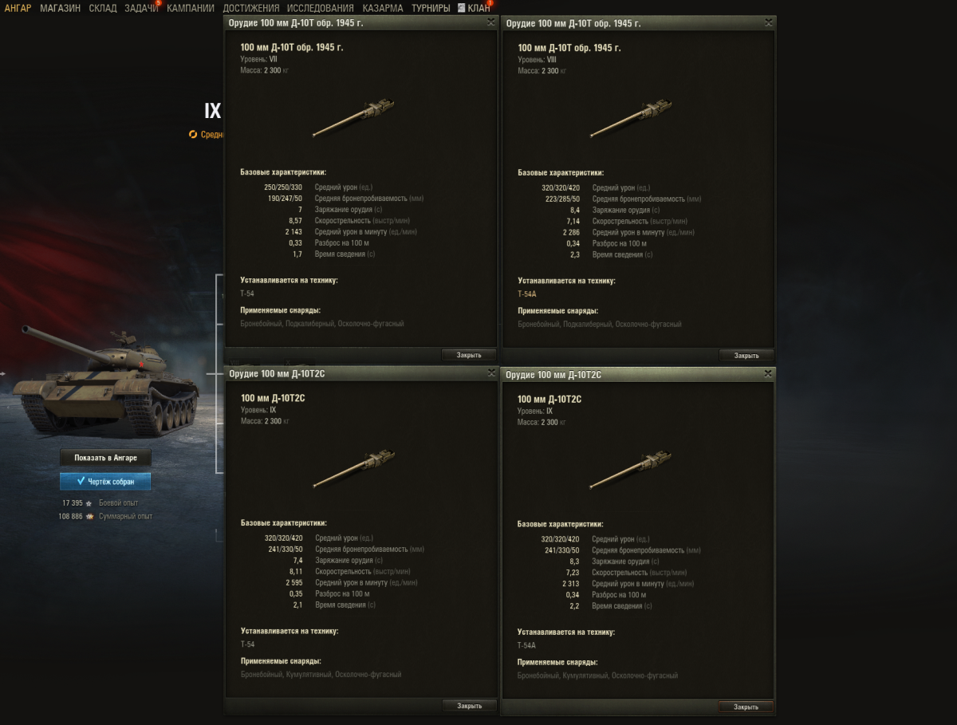Click Закрыть in level VII gun window
The image size is (957, 725).
pos(469,355)
